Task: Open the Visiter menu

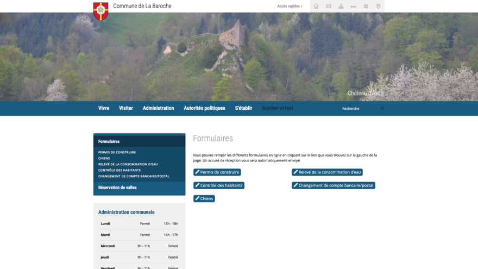Action: click(x=126, y=108)
